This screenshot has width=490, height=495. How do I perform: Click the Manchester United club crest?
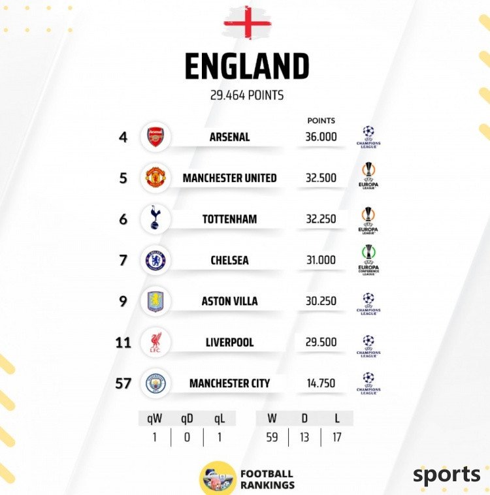155,178
